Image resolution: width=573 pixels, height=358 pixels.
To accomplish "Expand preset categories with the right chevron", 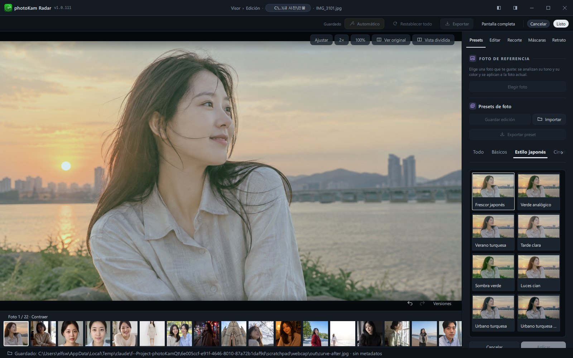I will click(562, 153).
